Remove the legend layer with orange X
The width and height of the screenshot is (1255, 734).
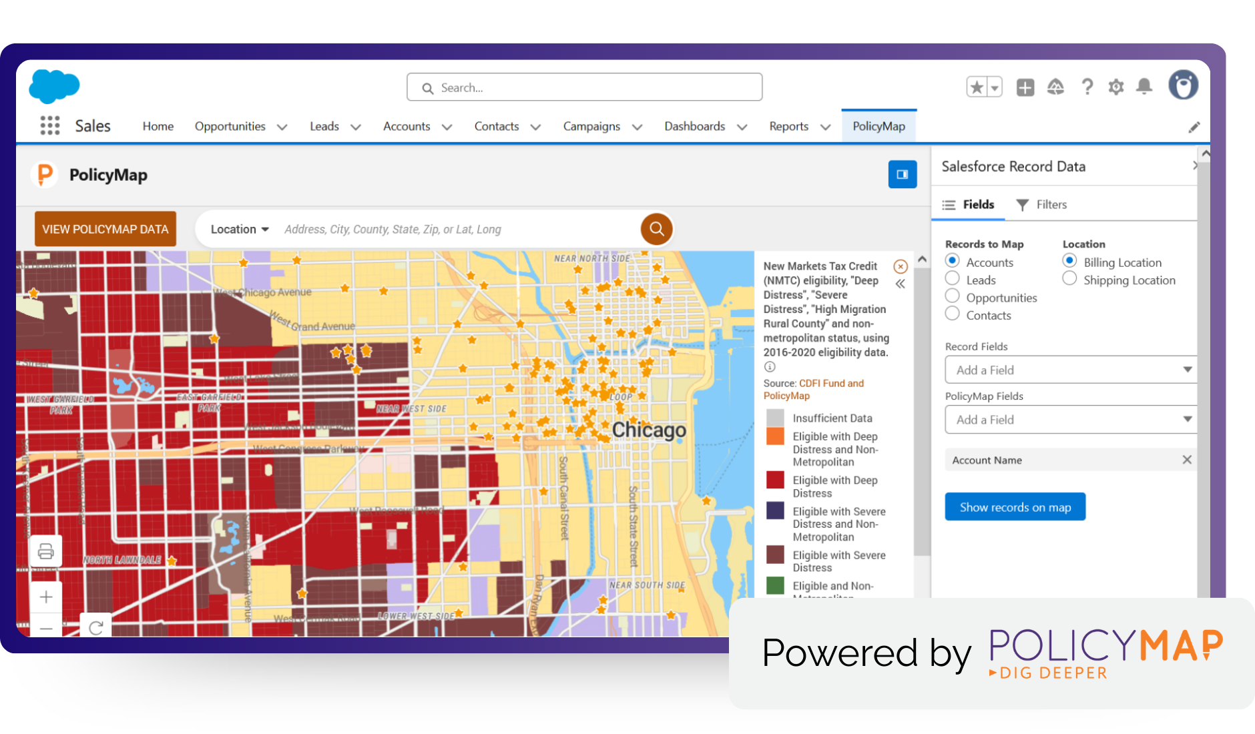coord(901,267)
